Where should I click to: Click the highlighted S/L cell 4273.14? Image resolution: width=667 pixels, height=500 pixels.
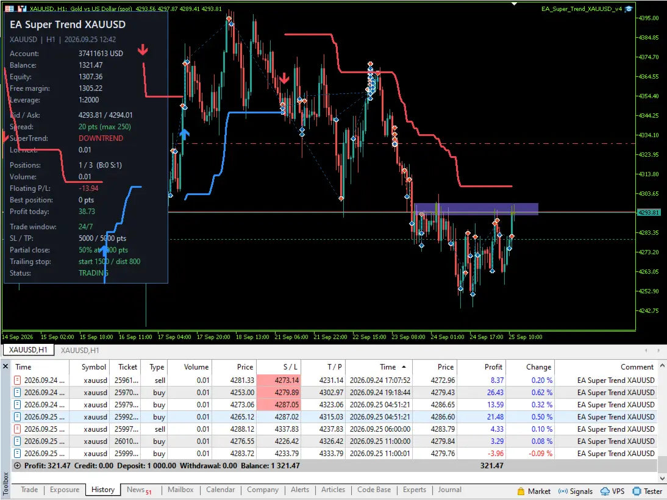pyautogui.click(x=279, y=380)
